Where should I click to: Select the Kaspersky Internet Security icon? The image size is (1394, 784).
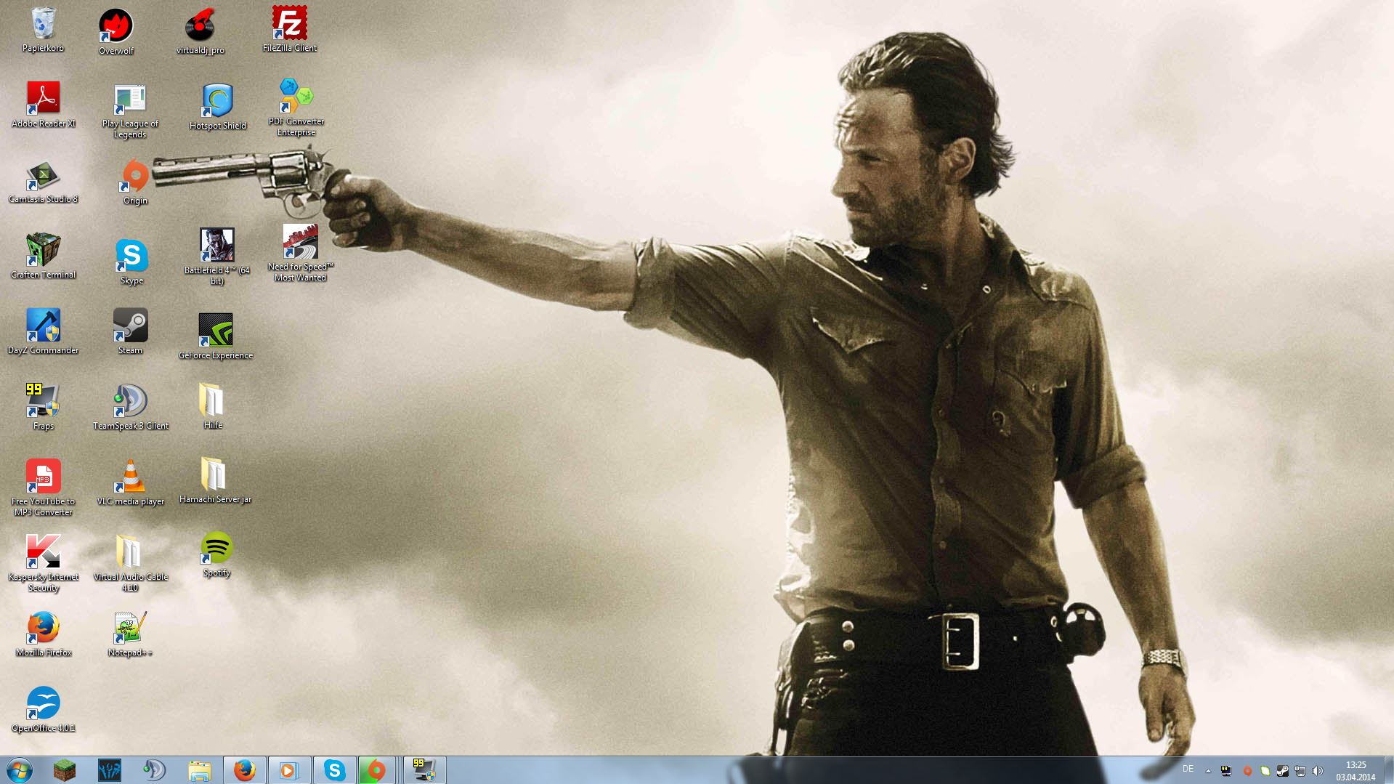click(44, 553)
